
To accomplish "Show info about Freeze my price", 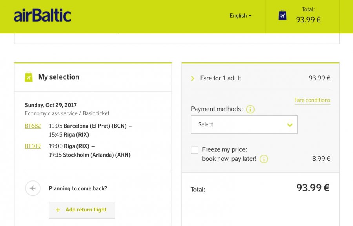I will [x=264, y=159].
